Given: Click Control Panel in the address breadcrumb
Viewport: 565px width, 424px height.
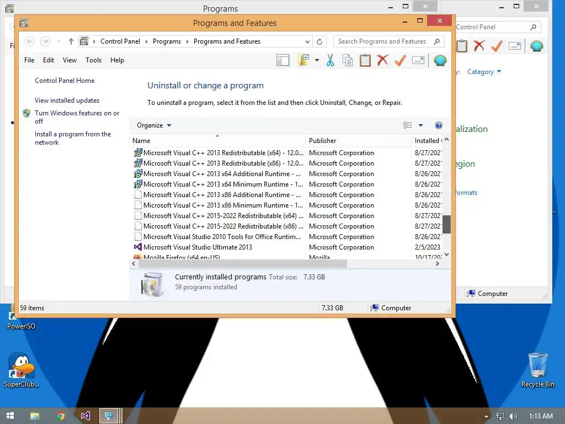Looking at the screenshot, I should [120, 41].
